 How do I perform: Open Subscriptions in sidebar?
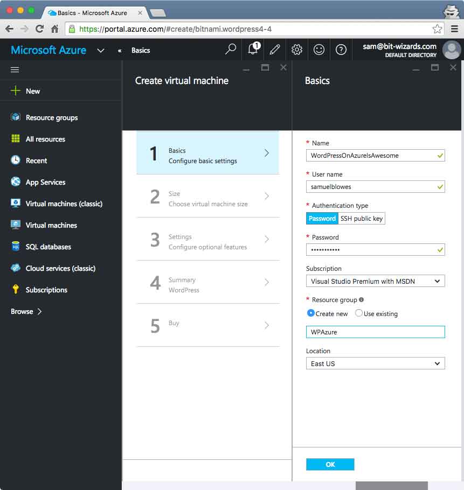pos(46,290)
